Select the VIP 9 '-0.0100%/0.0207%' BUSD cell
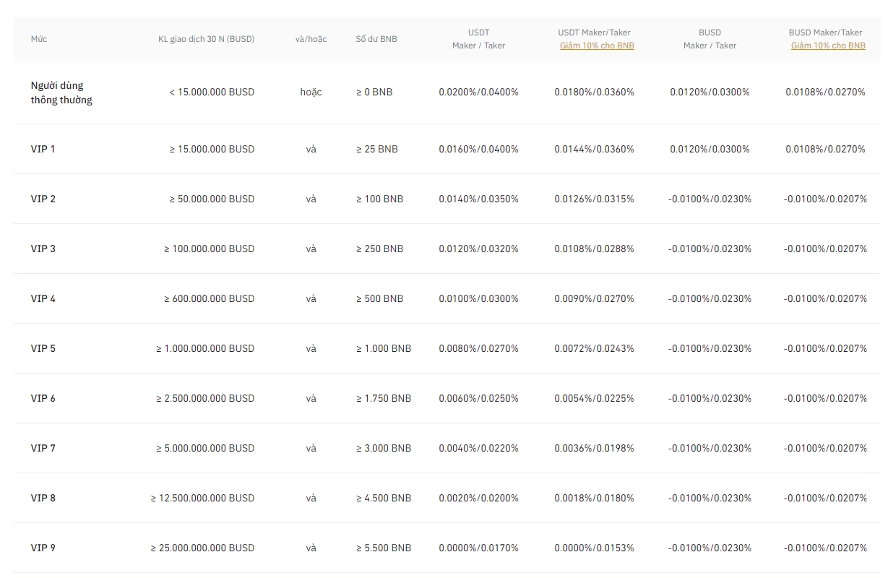The image size is (888, 578). point(825,548)
